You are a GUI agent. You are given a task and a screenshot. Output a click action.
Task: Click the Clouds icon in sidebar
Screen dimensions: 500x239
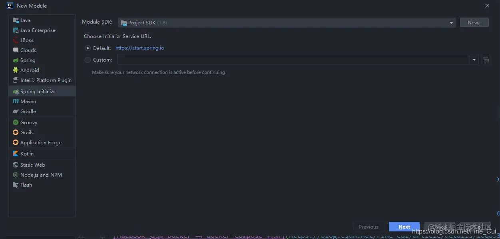tap(16, 50)
